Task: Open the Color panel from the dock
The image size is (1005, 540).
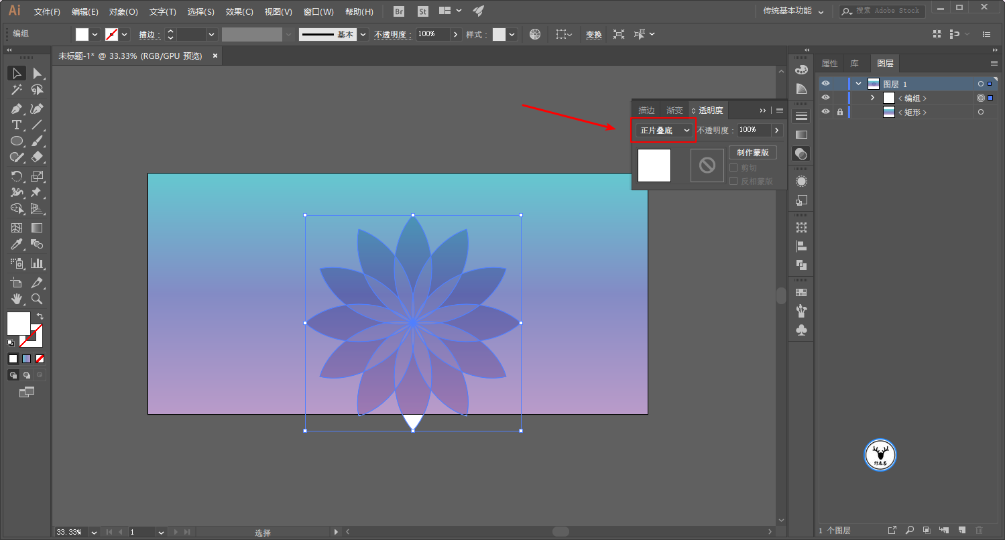Action: pos(801,70)
